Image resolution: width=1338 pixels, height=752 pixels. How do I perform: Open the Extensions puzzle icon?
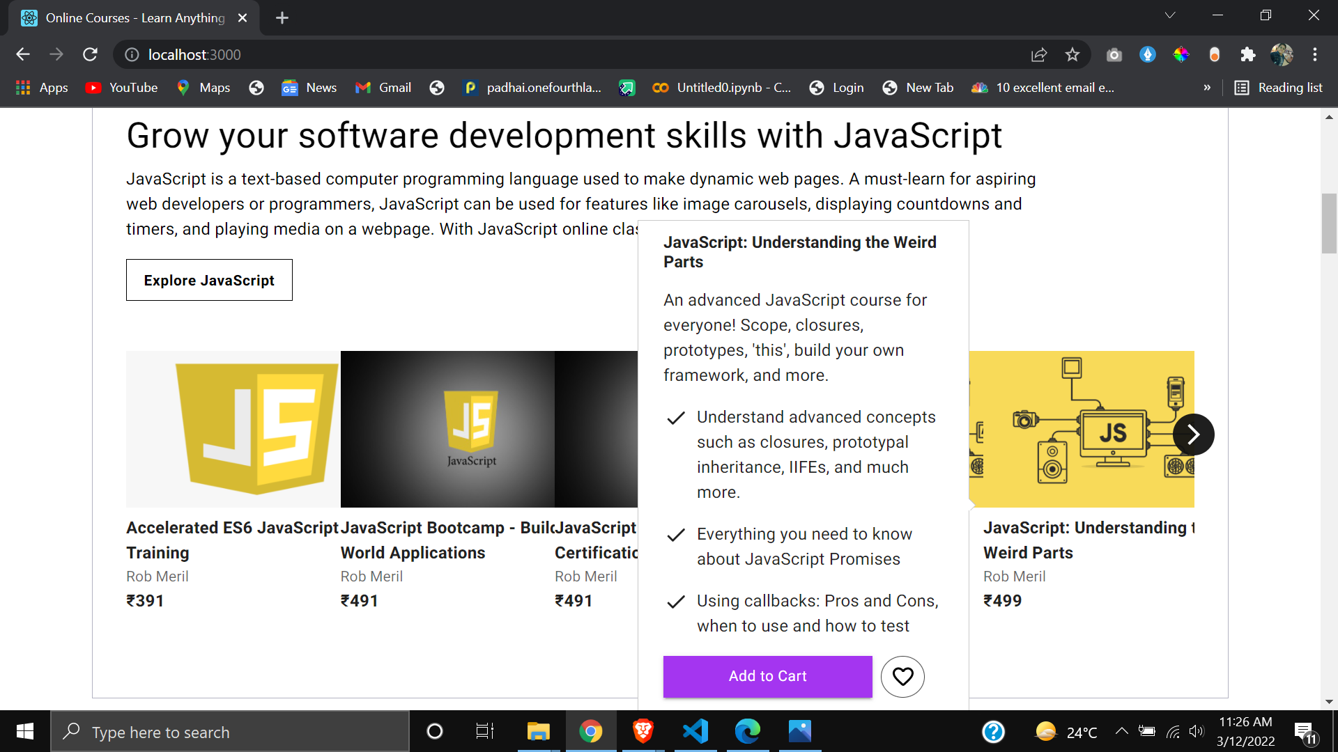[x=1248, y=54]
